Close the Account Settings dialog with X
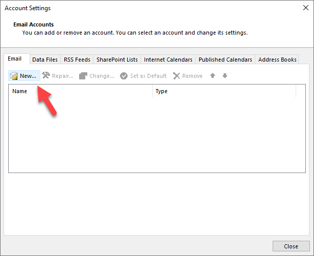 click(306, 8)
